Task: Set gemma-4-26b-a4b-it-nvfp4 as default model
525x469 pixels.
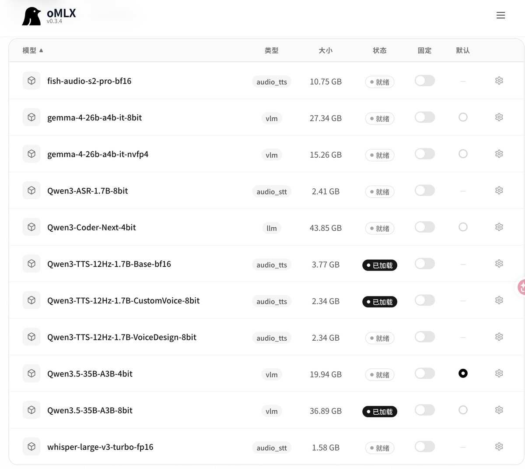Action: [463, 154]
